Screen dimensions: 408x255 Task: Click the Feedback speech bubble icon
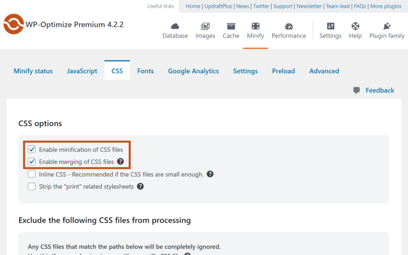[356, 91]
